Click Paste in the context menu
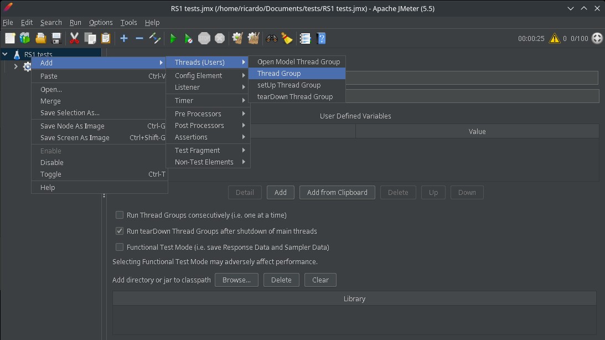The image size is (605, 340). (100, 76)
